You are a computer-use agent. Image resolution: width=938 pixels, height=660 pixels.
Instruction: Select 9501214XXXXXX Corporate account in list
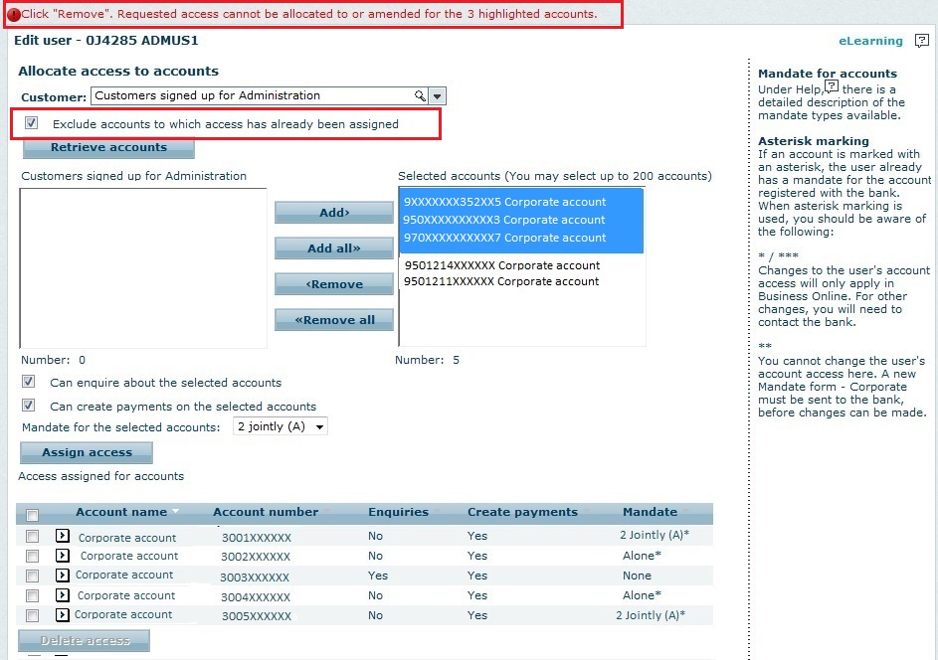pos(501,265)
